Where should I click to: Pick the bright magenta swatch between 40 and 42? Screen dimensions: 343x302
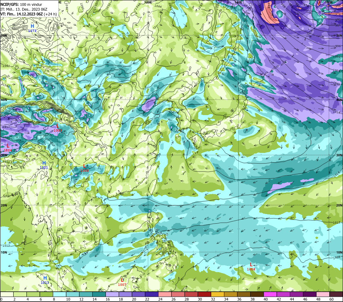(270, 294)
